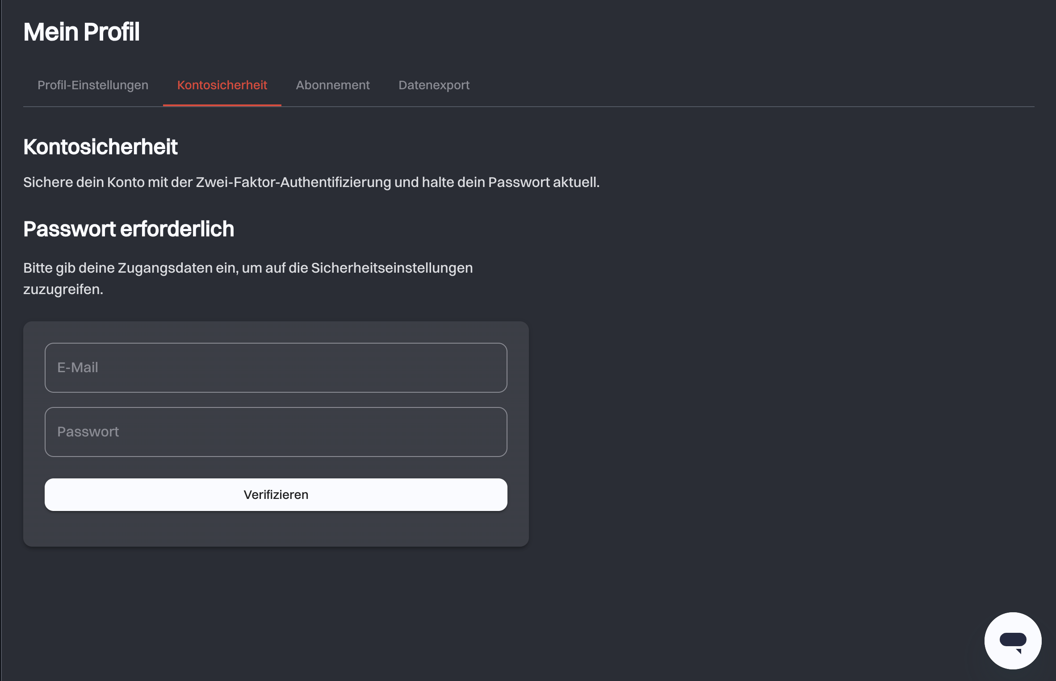Click the "Mein Profil" page title
1056x681 pixels.
point(81,32)
